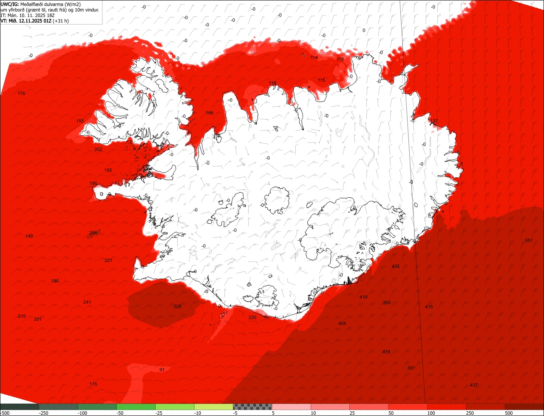
Task: Click the flux value 415 on the map
Action: pos(429,307)
